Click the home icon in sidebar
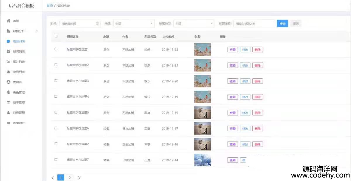The height and width of the screenshot is (181, 351). pyautogui.click(x=8, y=21)
